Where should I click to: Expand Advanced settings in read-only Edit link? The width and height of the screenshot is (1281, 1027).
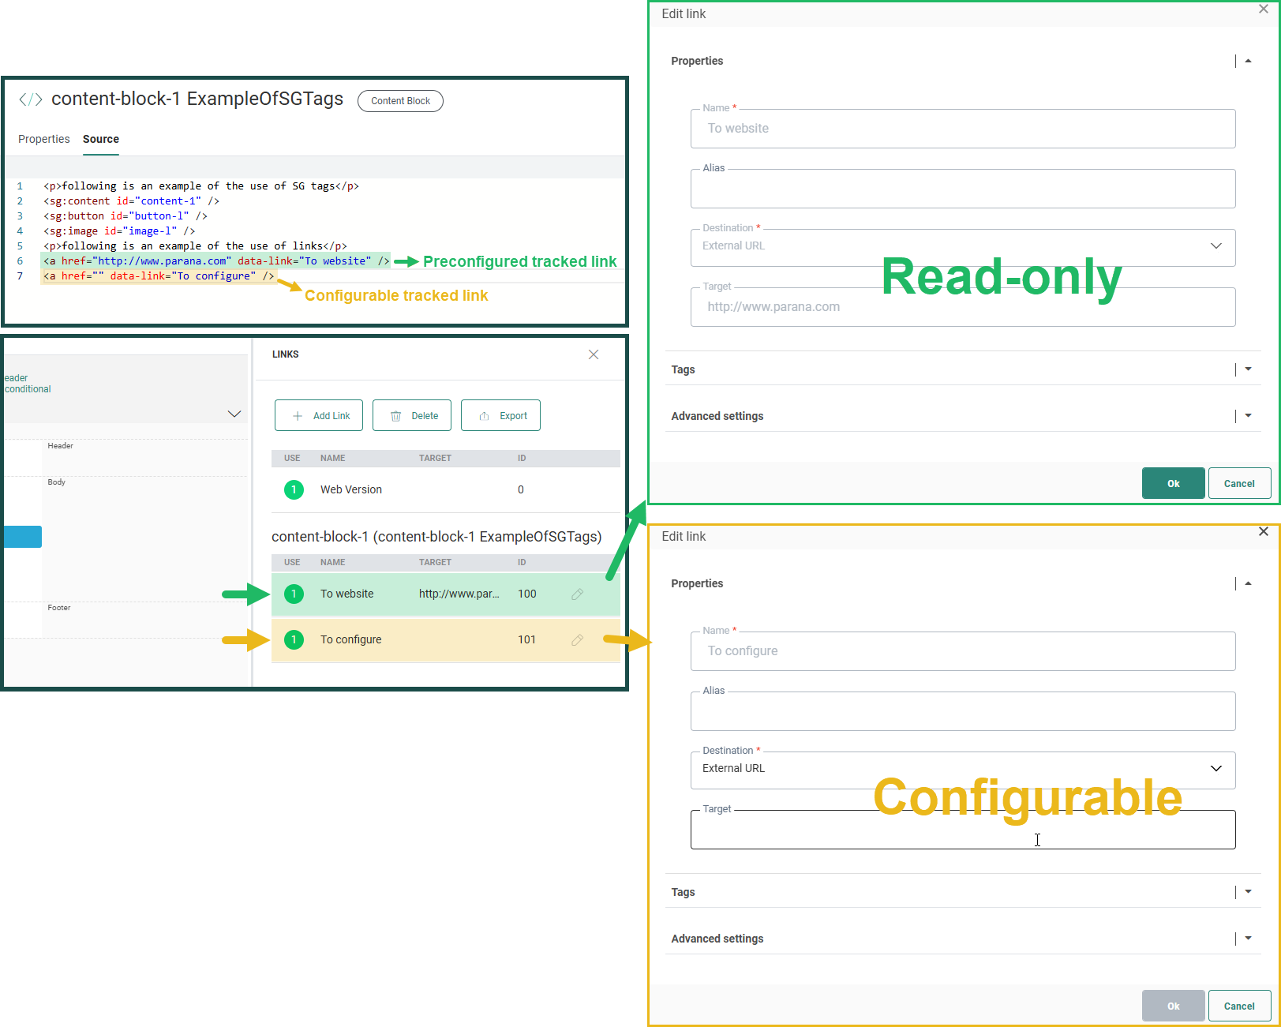click(1248, 416)
